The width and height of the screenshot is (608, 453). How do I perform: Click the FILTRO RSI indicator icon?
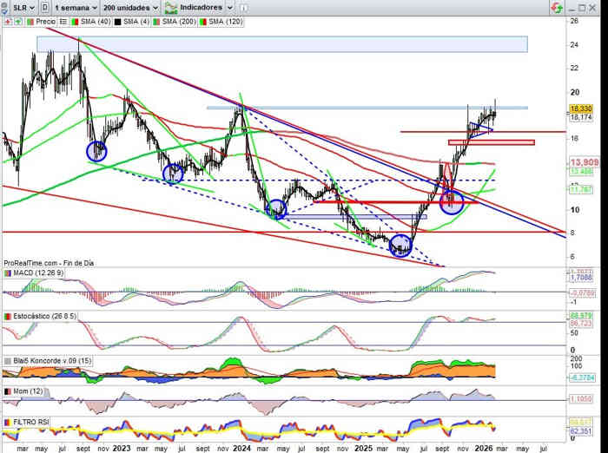(9, 421)
